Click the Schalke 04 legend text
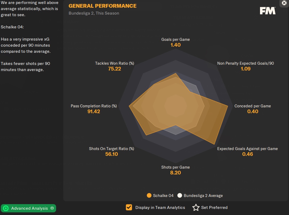Viewport: 289px width, 215px height. pos(163,196)
